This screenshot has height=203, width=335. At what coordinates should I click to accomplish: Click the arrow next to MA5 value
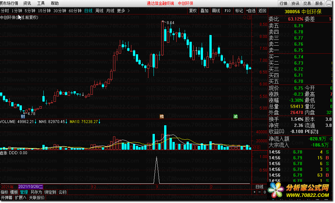click(66, 122)
